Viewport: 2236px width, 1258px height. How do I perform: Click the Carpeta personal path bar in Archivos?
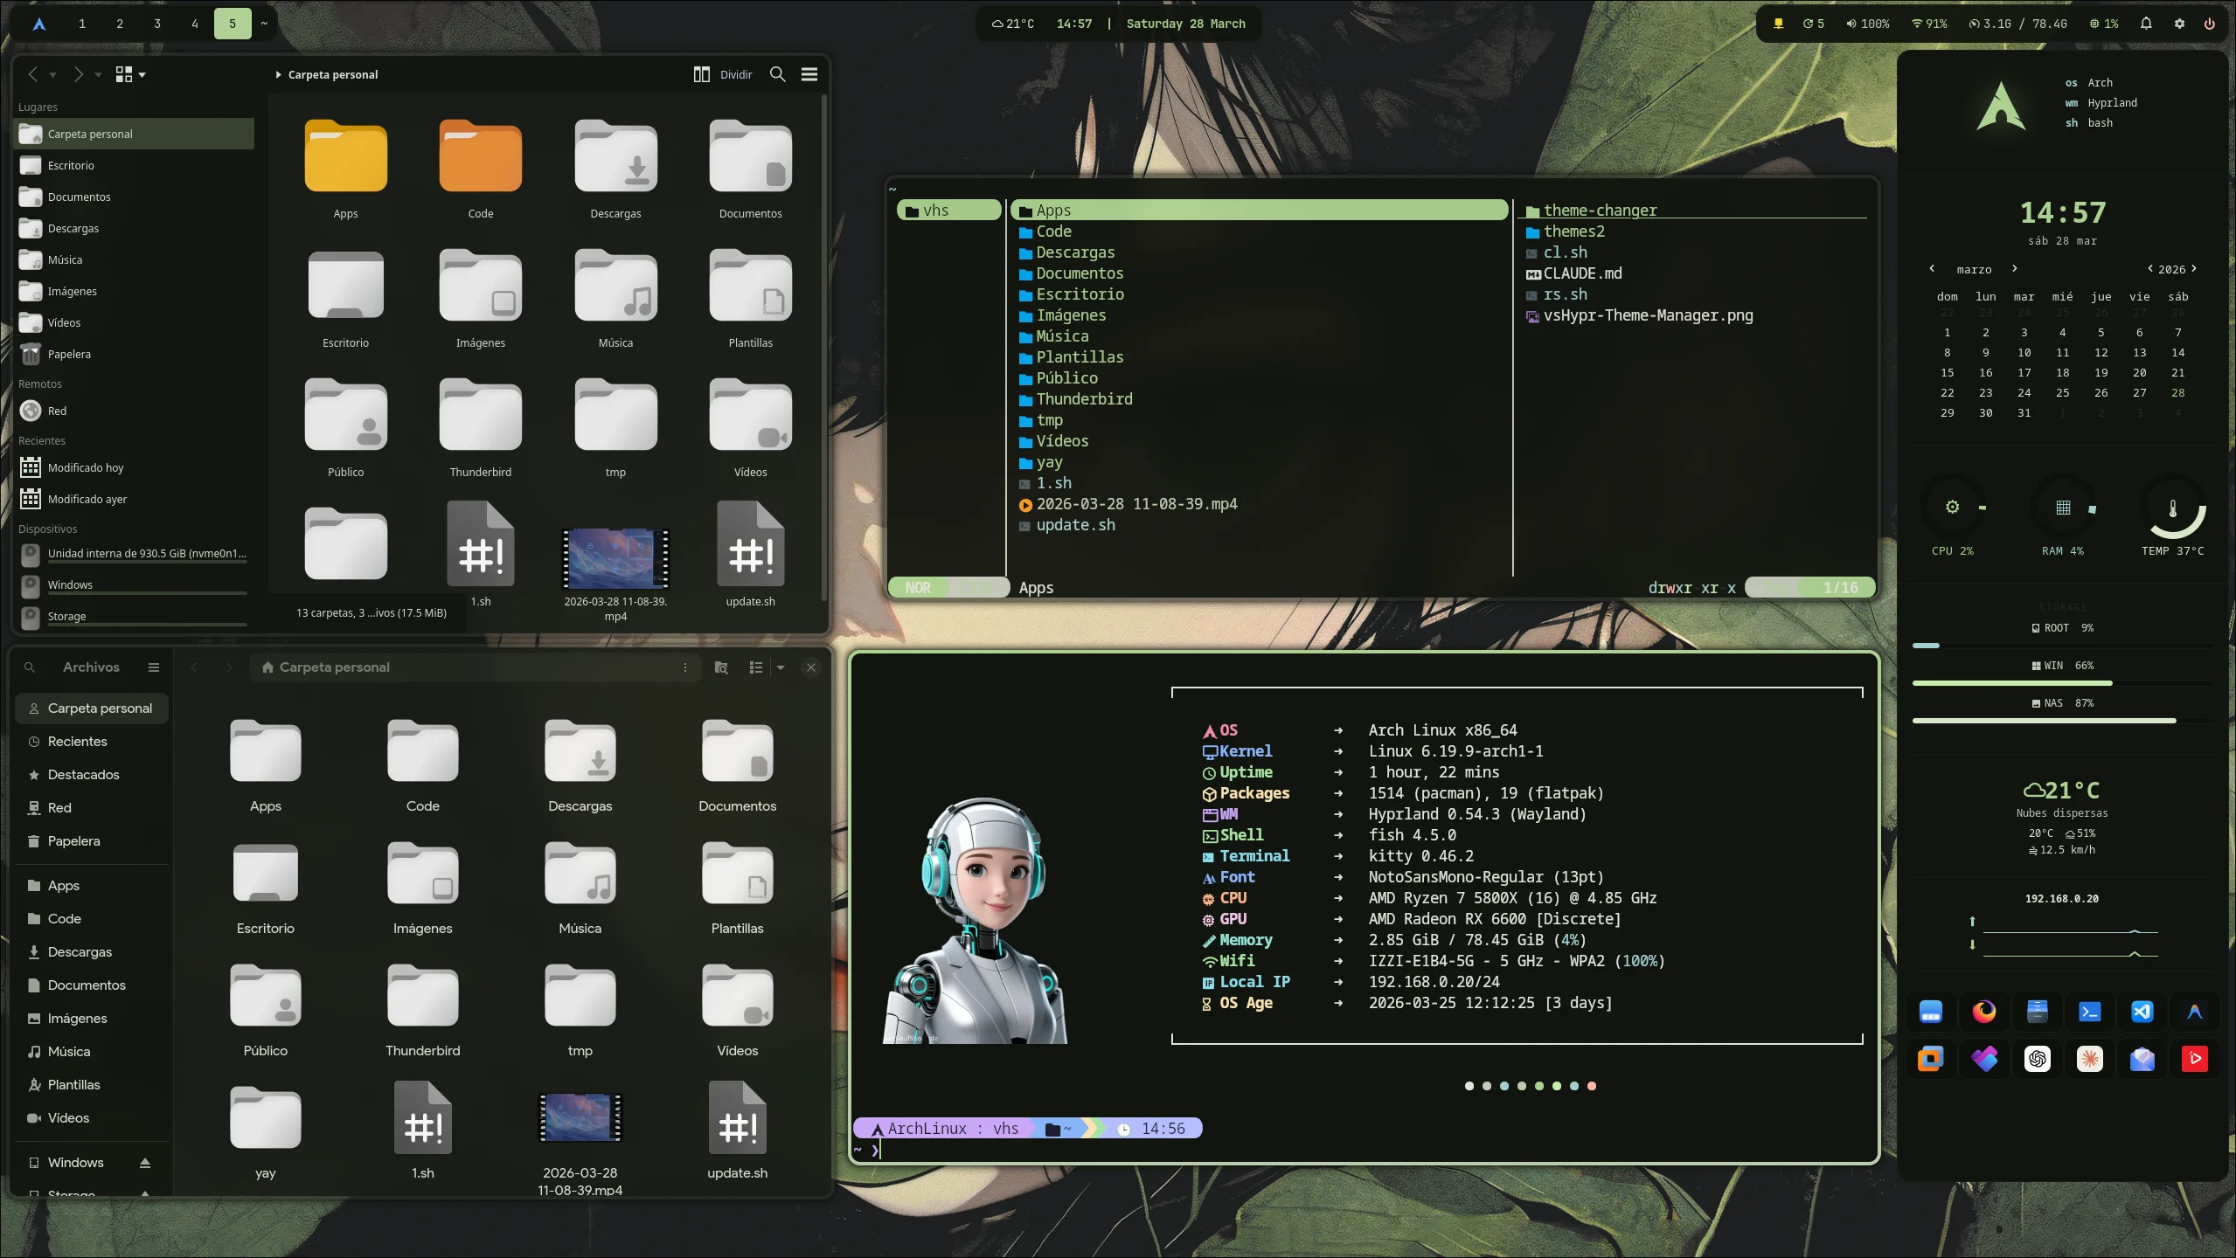tap(475, 667)
